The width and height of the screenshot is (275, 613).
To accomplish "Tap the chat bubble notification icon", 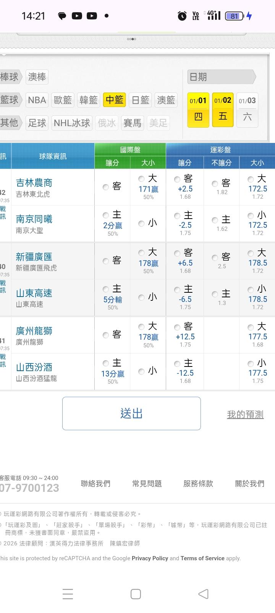I will [x=62, y=16].
